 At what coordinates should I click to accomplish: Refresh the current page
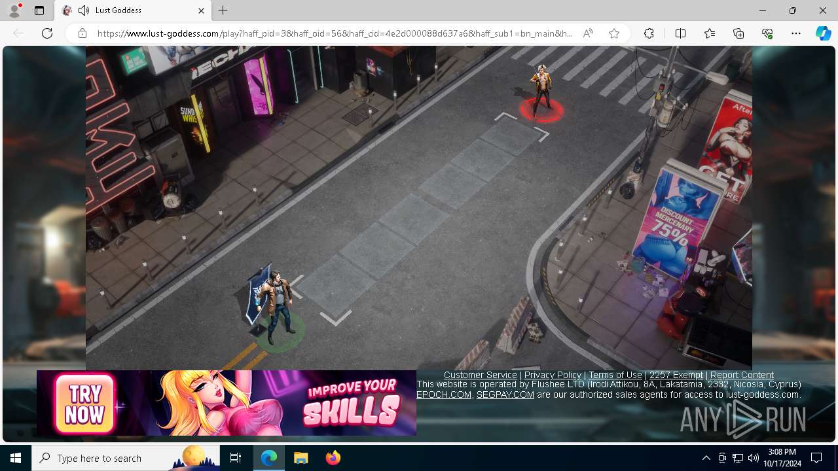click(47, 33)
